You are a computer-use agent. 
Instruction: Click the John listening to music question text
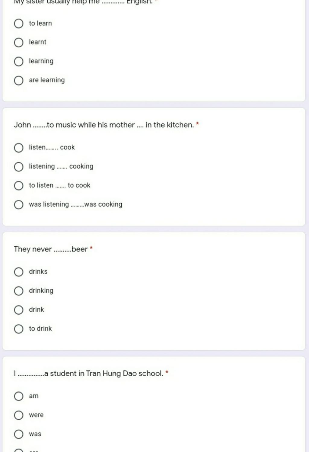[x=104, y=125]
